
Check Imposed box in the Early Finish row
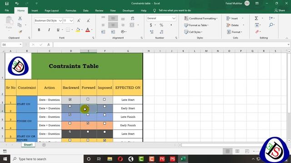coord(105,123)
